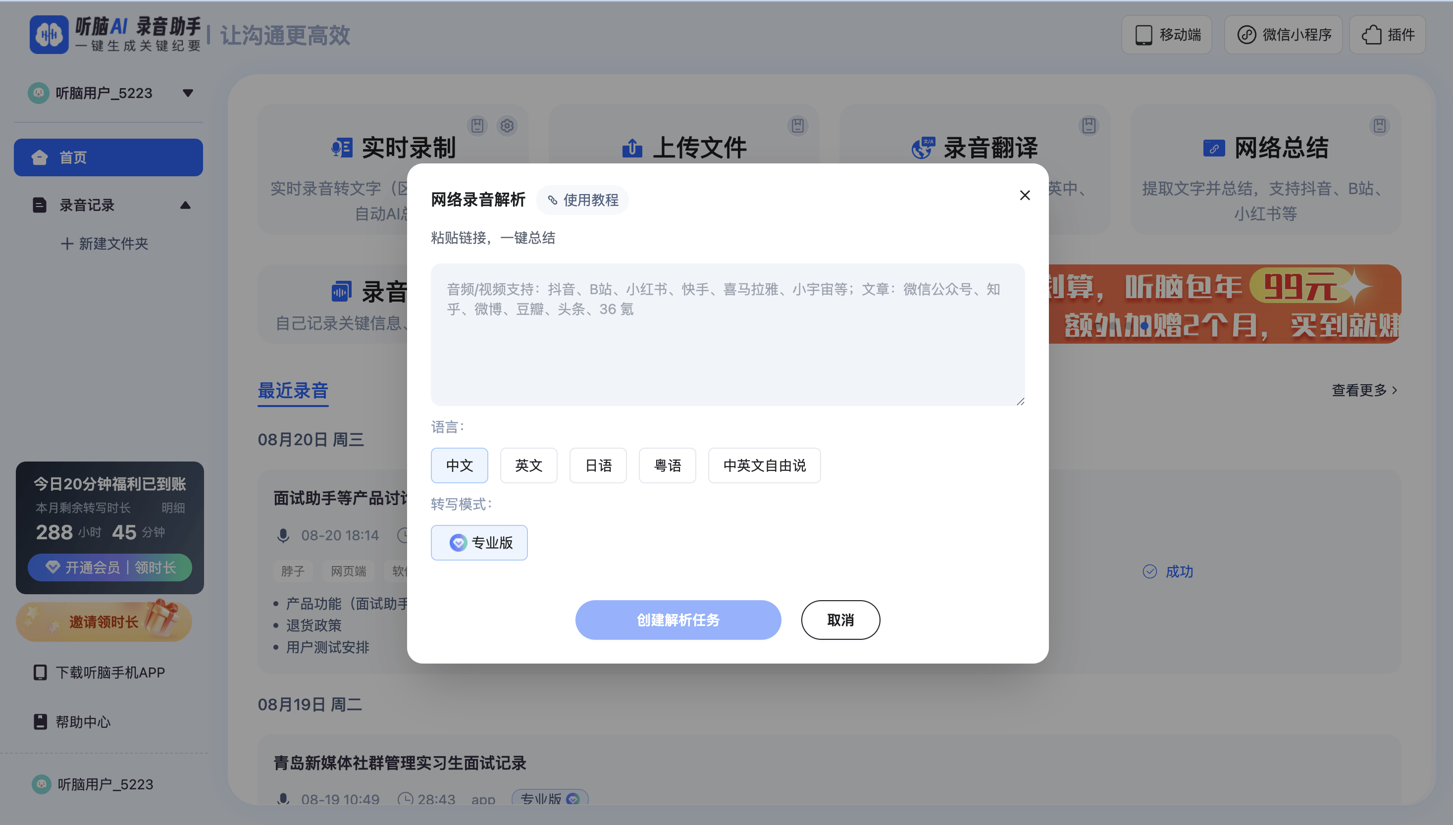Open the 使用教程 tutorial link

click(582, 200)
